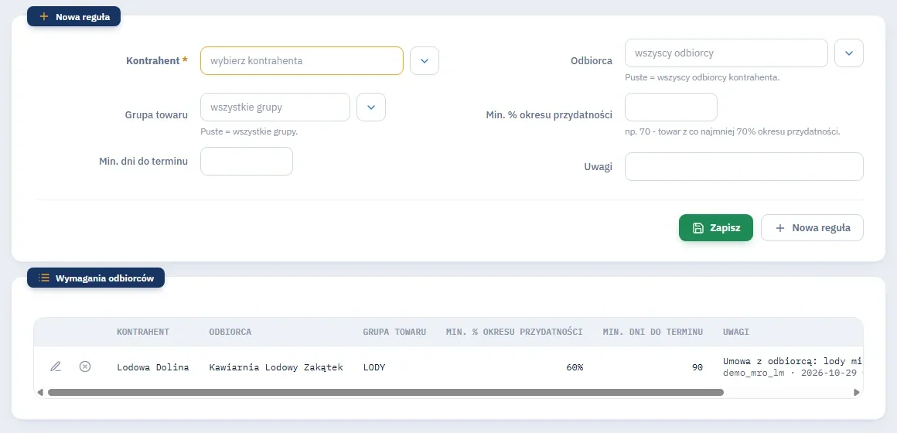The height and width of the screenshot is (433, 897).
Task: Open the Odbiorca dropdown arrow
Action: [x=849, y=53]
